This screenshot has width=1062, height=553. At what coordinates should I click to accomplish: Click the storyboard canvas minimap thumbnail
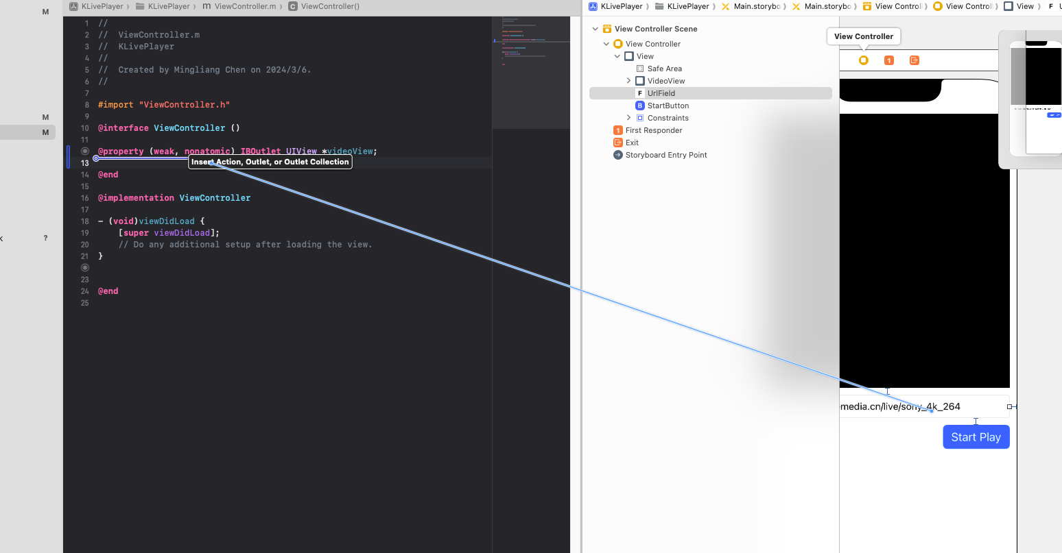point(1036,99)
